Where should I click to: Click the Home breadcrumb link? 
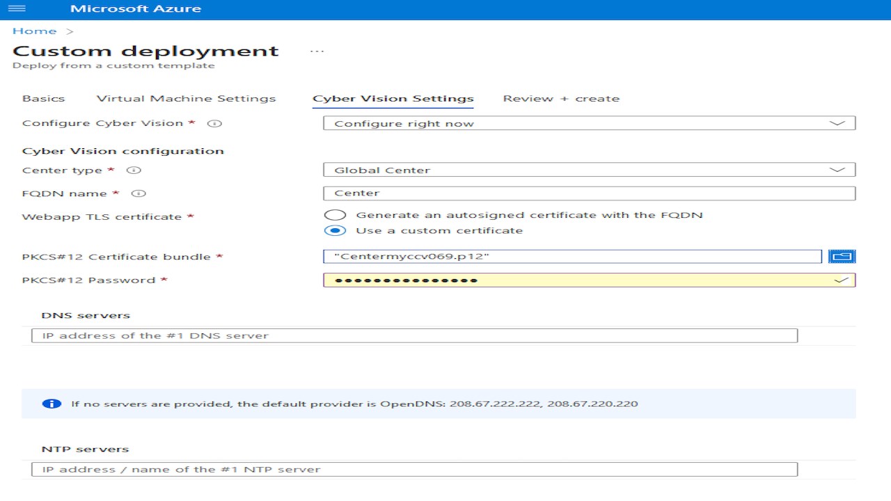click(34, 31)
